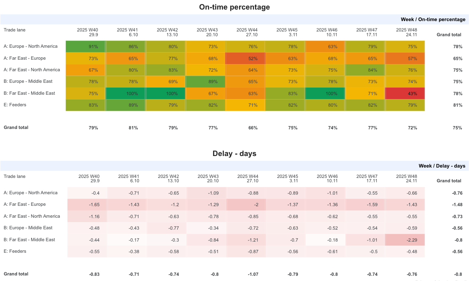Click the 66% grand total for W44

point(253,128)
